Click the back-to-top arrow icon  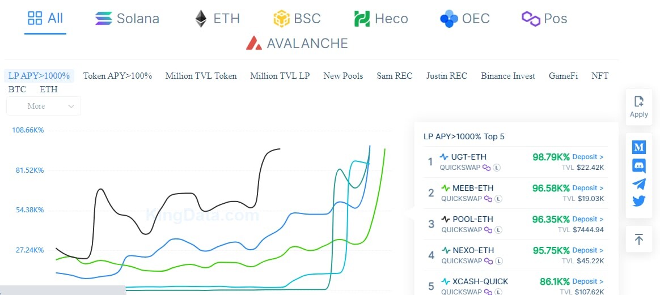(639, 240)
